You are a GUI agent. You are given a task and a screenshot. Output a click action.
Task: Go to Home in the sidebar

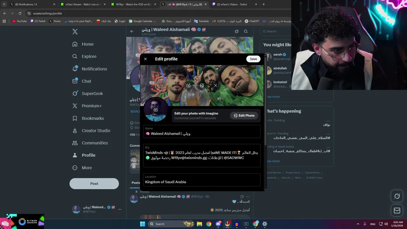point(83,44)
